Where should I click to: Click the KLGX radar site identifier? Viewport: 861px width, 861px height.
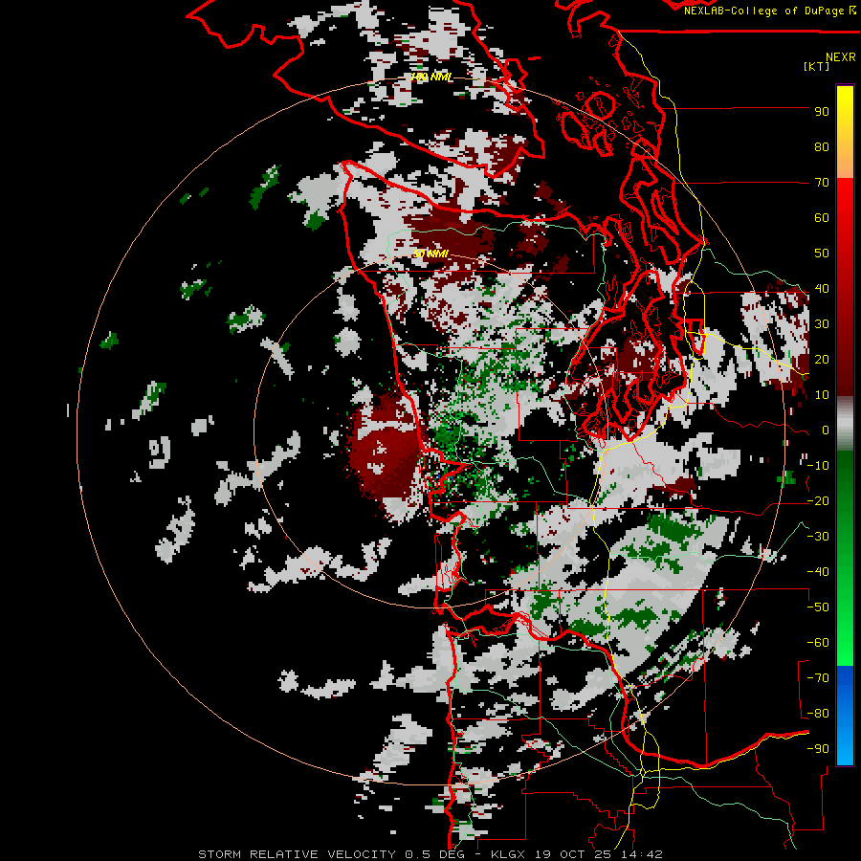point(508,854)
